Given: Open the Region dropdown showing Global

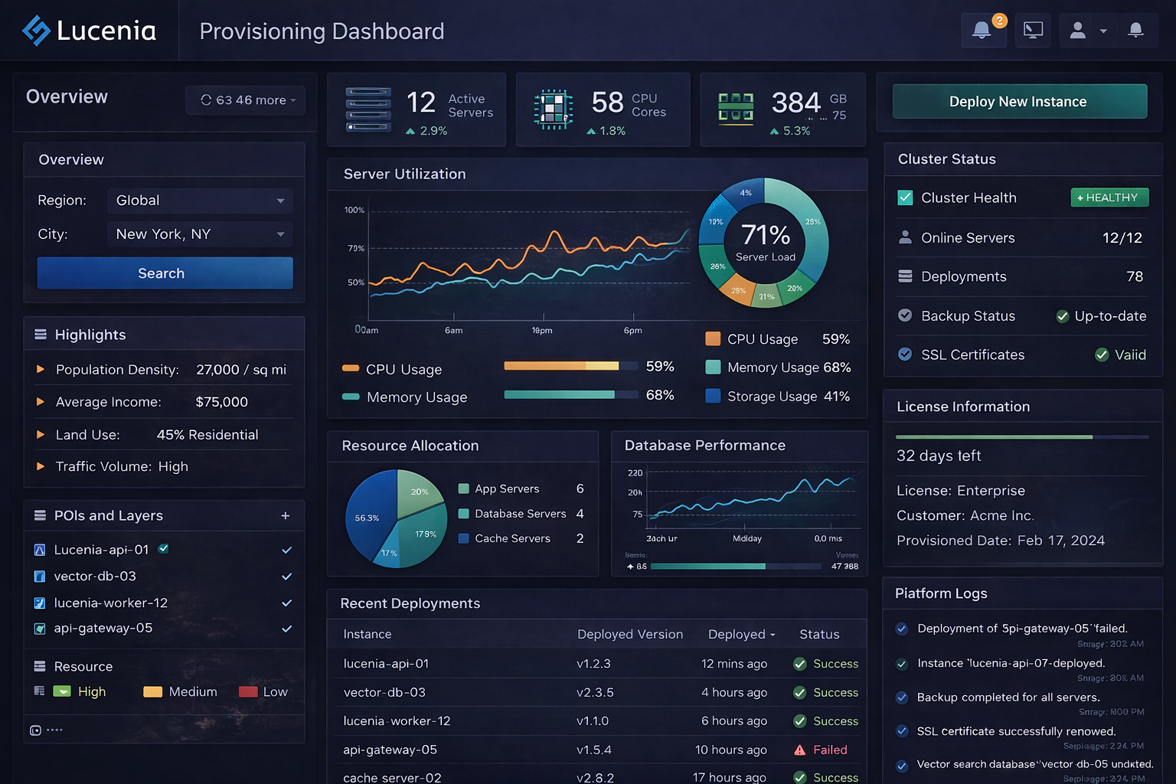Looking at the screenshot, I should [199, 201].
